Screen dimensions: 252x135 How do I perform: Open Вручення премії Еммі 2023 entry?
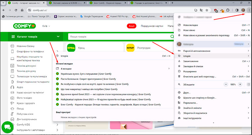(x=113, y=94)
